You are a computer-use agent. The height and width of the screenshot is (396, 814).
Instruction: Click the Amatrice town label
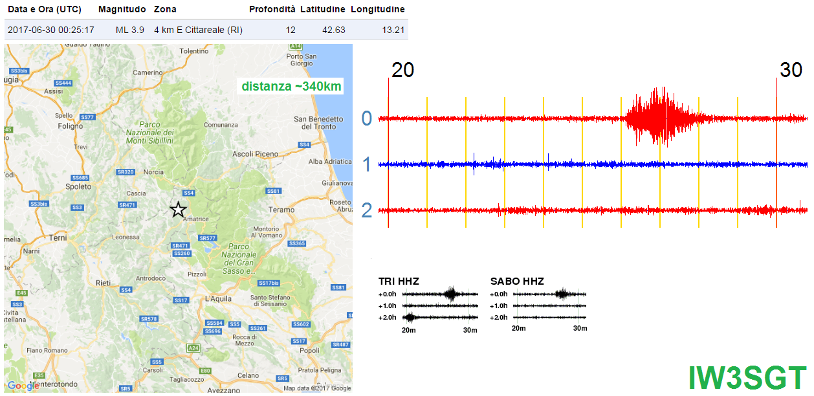[x=195, y=219]
